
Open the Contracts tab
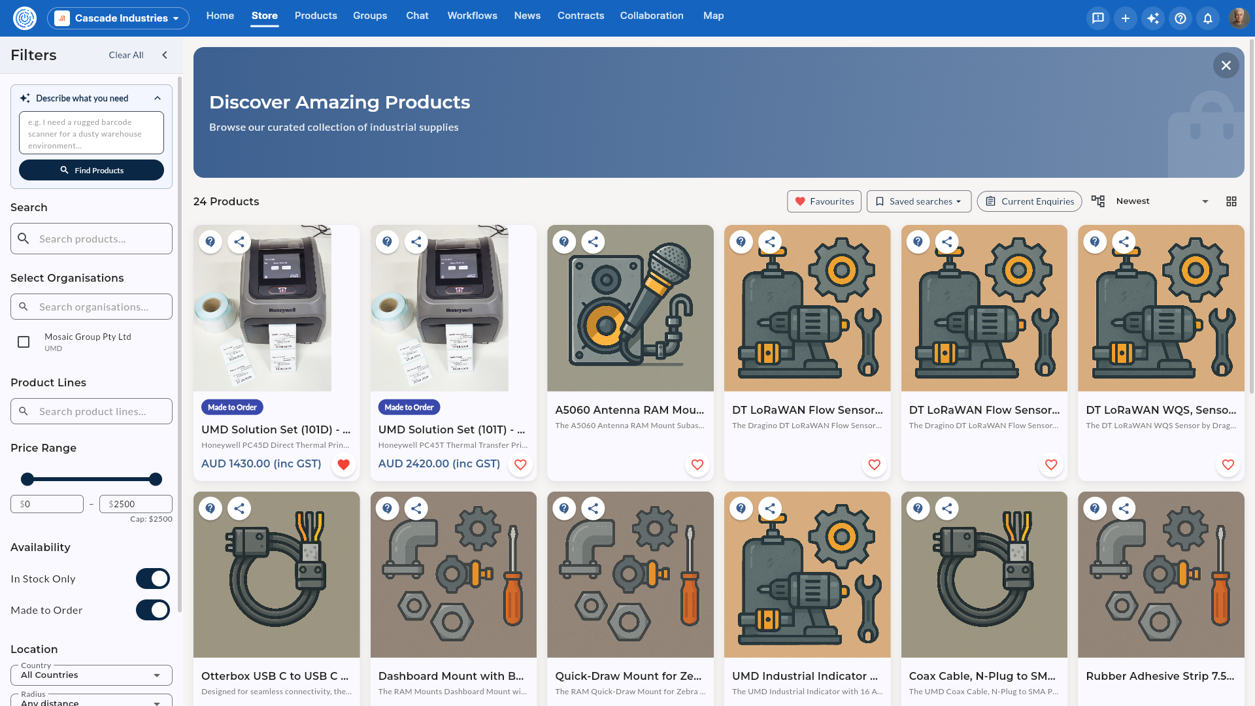(x=580, y=16)
